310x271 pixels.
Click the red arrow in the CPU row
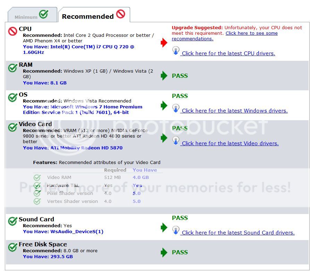pyautogui.click(x=164, y=42)
